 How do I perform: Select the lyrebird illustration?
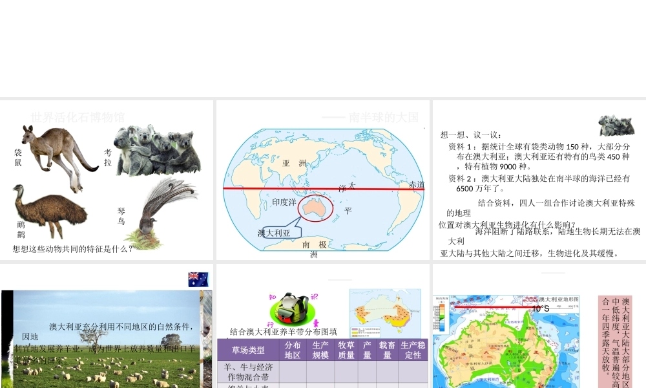pos(161,213)
